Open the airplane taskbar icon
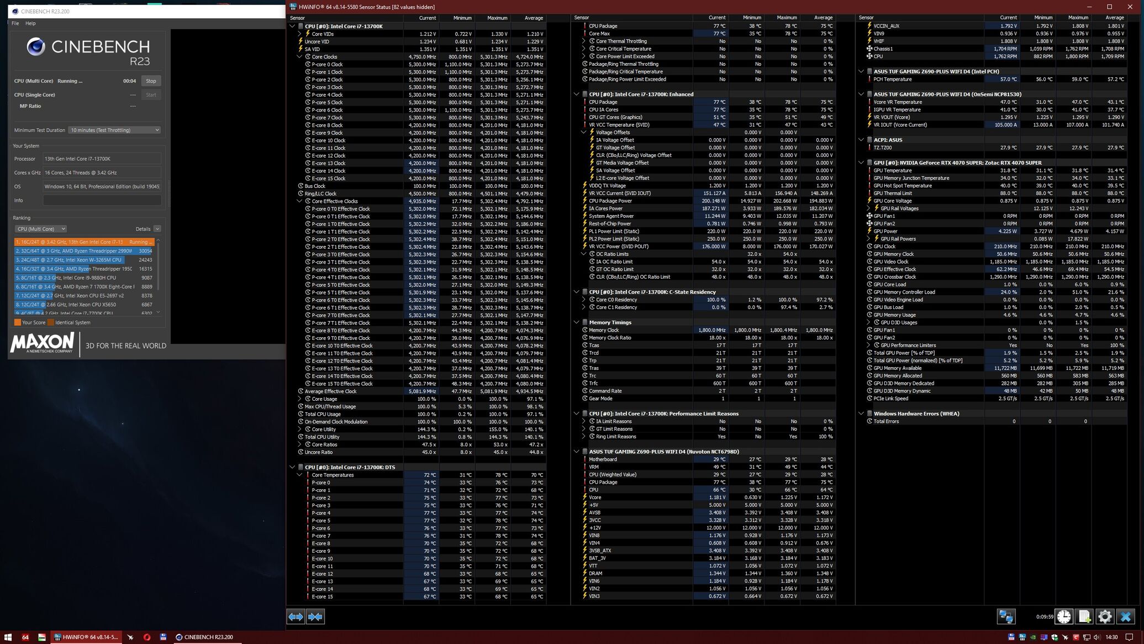This screenshot has width=1144, height=644. pyautogui.click(x=130, y=637)
